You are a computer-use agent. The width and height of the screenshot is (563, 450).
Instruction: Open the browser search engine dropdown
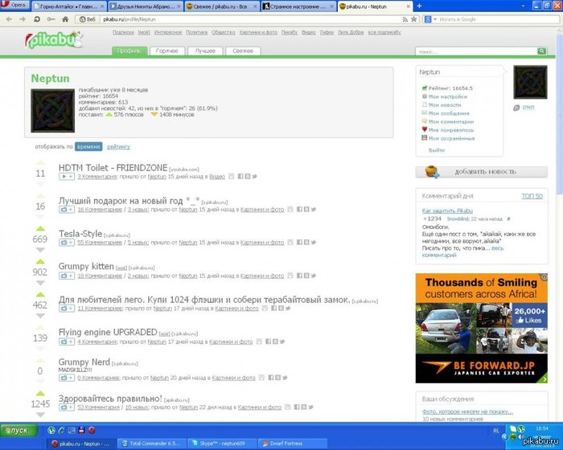(432, 18)
